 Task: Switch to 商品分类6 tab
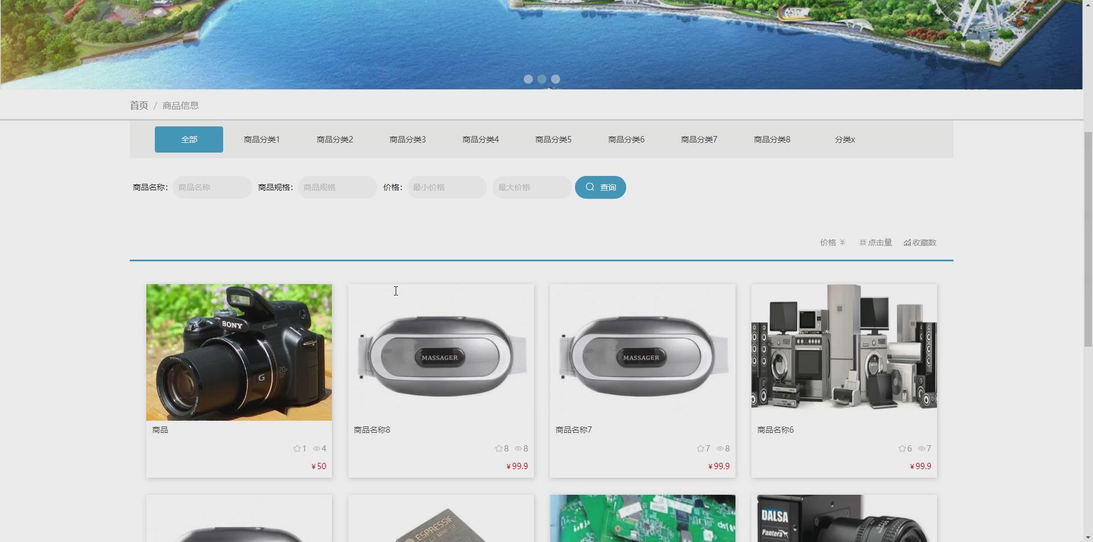tap(626, 139)
